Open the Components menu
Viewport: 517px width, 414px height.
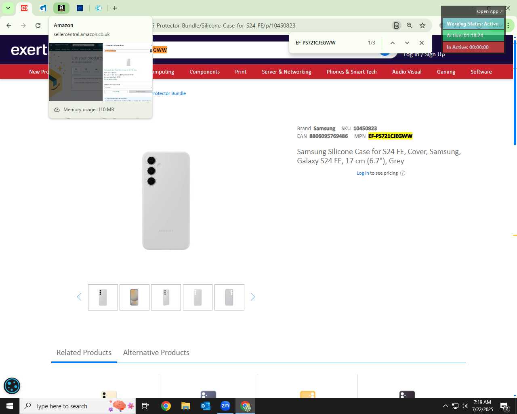tap(205, 72)
